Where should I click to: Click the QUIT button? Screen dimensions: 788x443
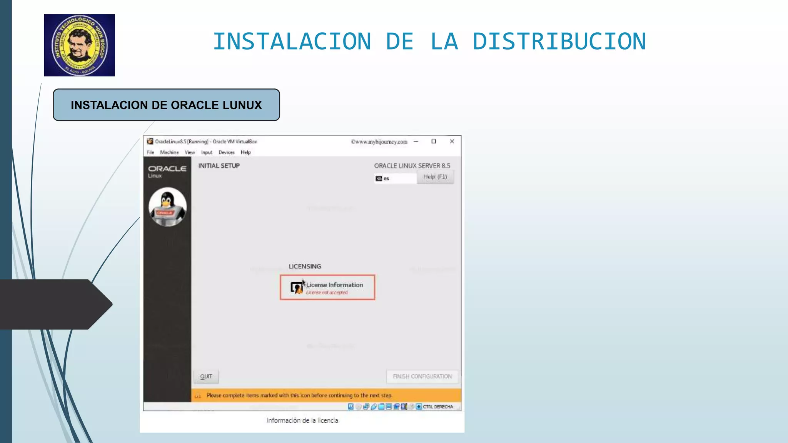click(206, 376)
